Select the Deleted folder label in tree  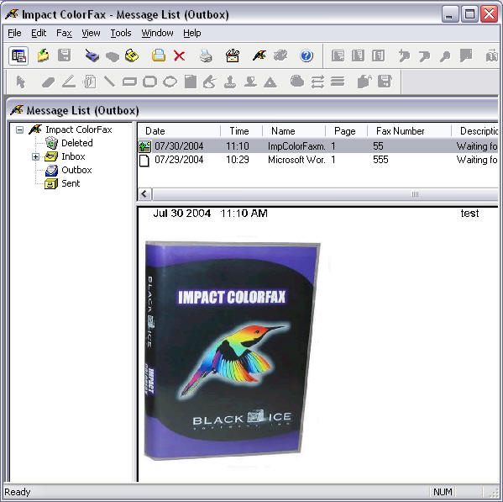77,143
